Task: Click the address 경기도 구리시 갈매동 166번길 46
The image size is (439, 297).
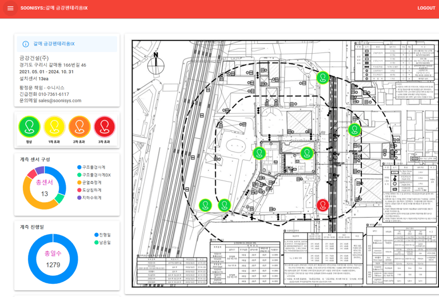Action: (53, 65)
